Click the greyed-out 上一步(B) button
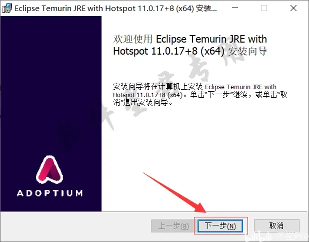Viewport: 309px width, 242px height. tap(173, 225)
